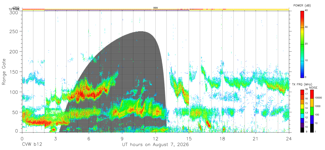Click the orange segment of the NOISE color bar
The height and width of the screenshot is (150, 325).
coord(312,103)
